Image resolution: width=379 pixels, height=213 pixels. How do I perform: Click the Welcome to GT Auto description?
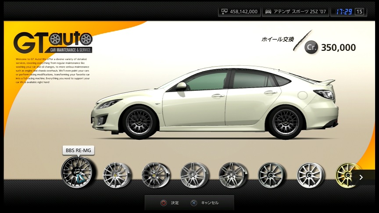point(53,71)
